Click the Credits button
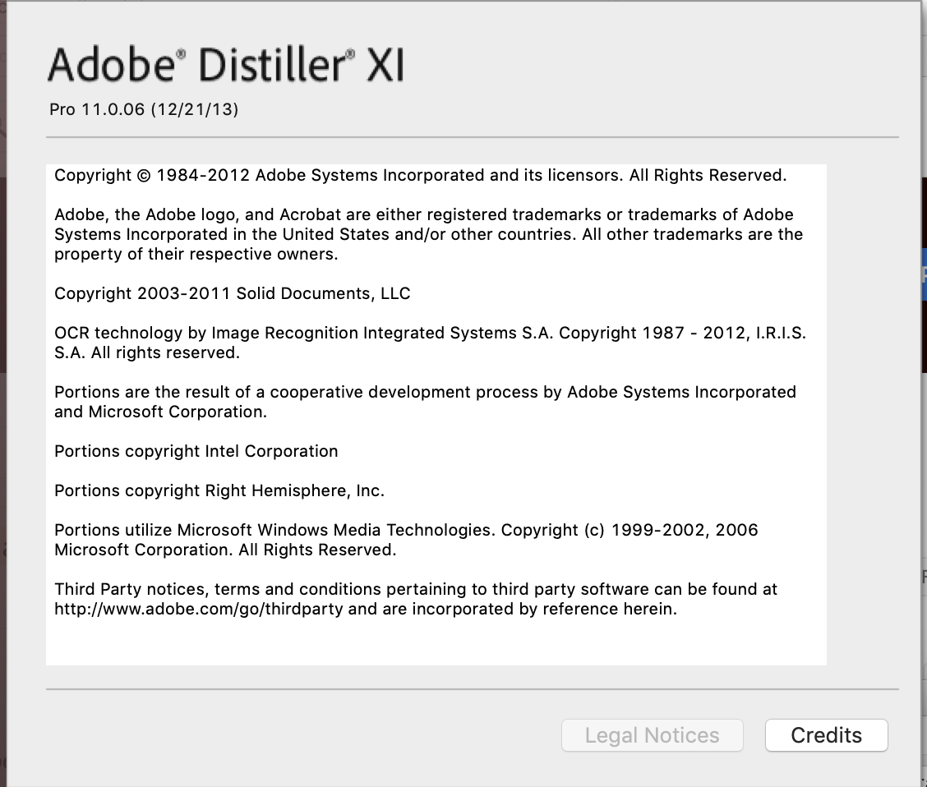 825,735
